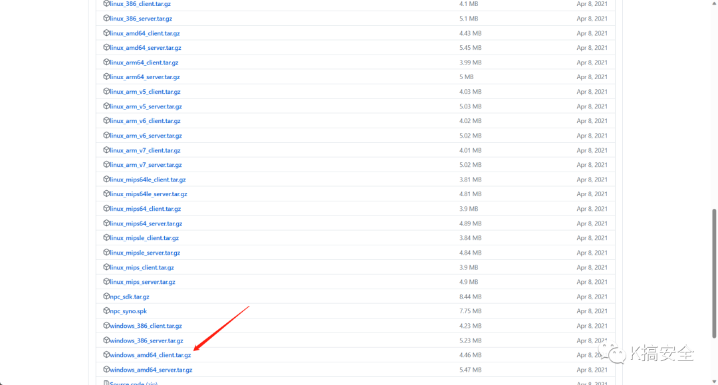Click package icon beside linux_mipsle_server.tar.gz
The width and height of the screenshot is (718, 385).
106,253
